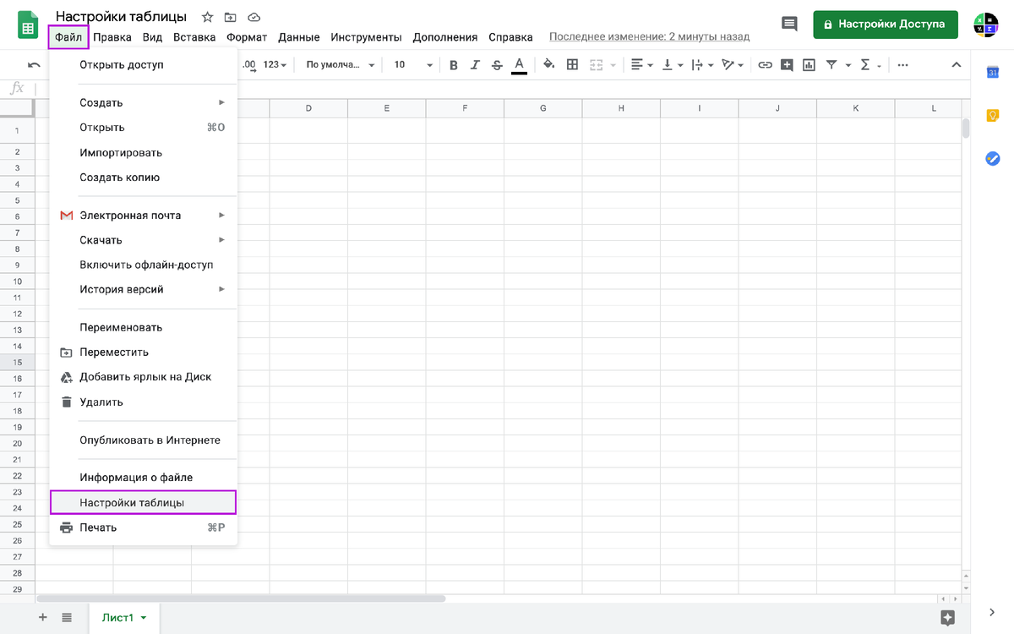Open Google Keep in side panel
Viewport: 1014px width, 634px height.
pyautogui.click(x=993, y=116)
